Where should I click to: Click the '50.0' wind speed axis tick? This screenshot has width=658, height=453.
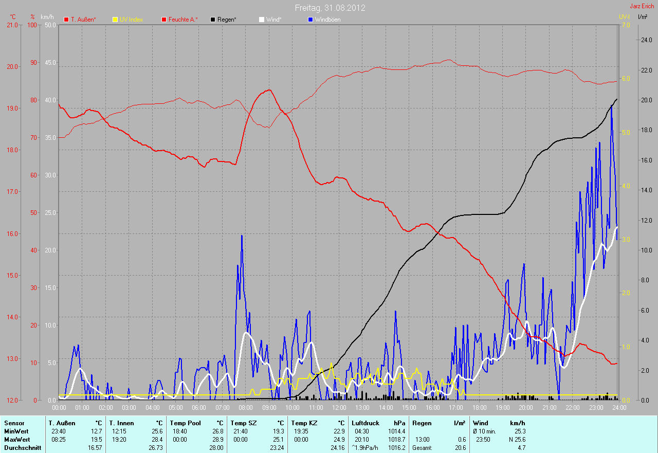(50, 25)
